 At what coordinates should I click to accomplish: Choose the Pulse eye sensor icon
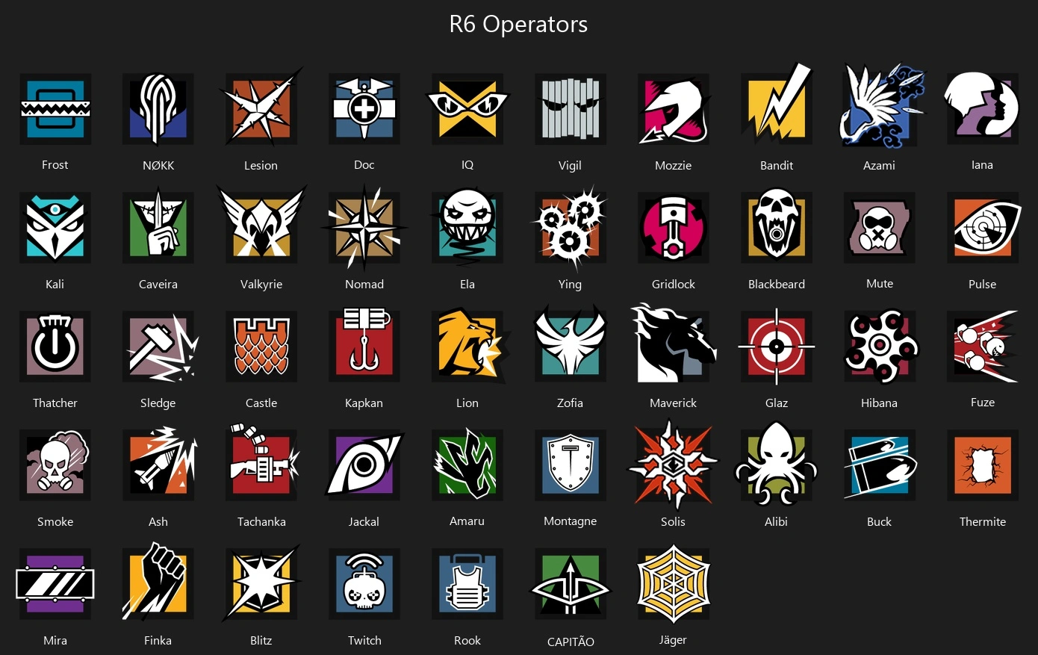pos(983,228)
